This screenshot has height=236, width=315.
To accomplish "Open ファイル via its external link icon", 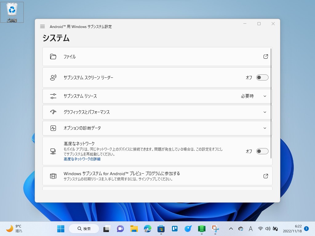I will point(265,57).
